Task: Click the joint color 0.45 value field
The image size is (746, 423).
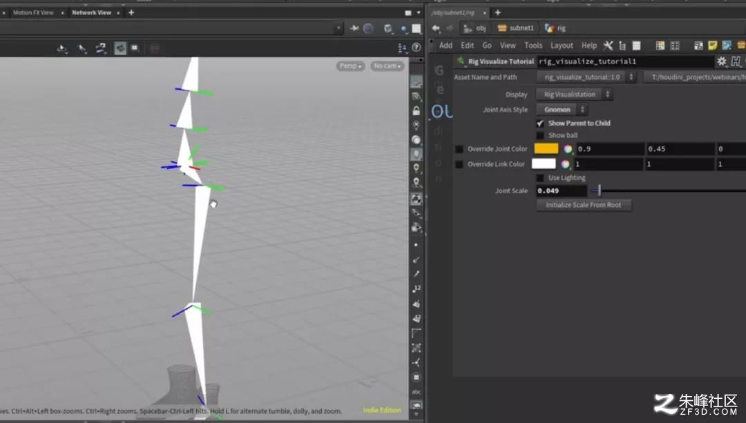Action: point(680,149)
